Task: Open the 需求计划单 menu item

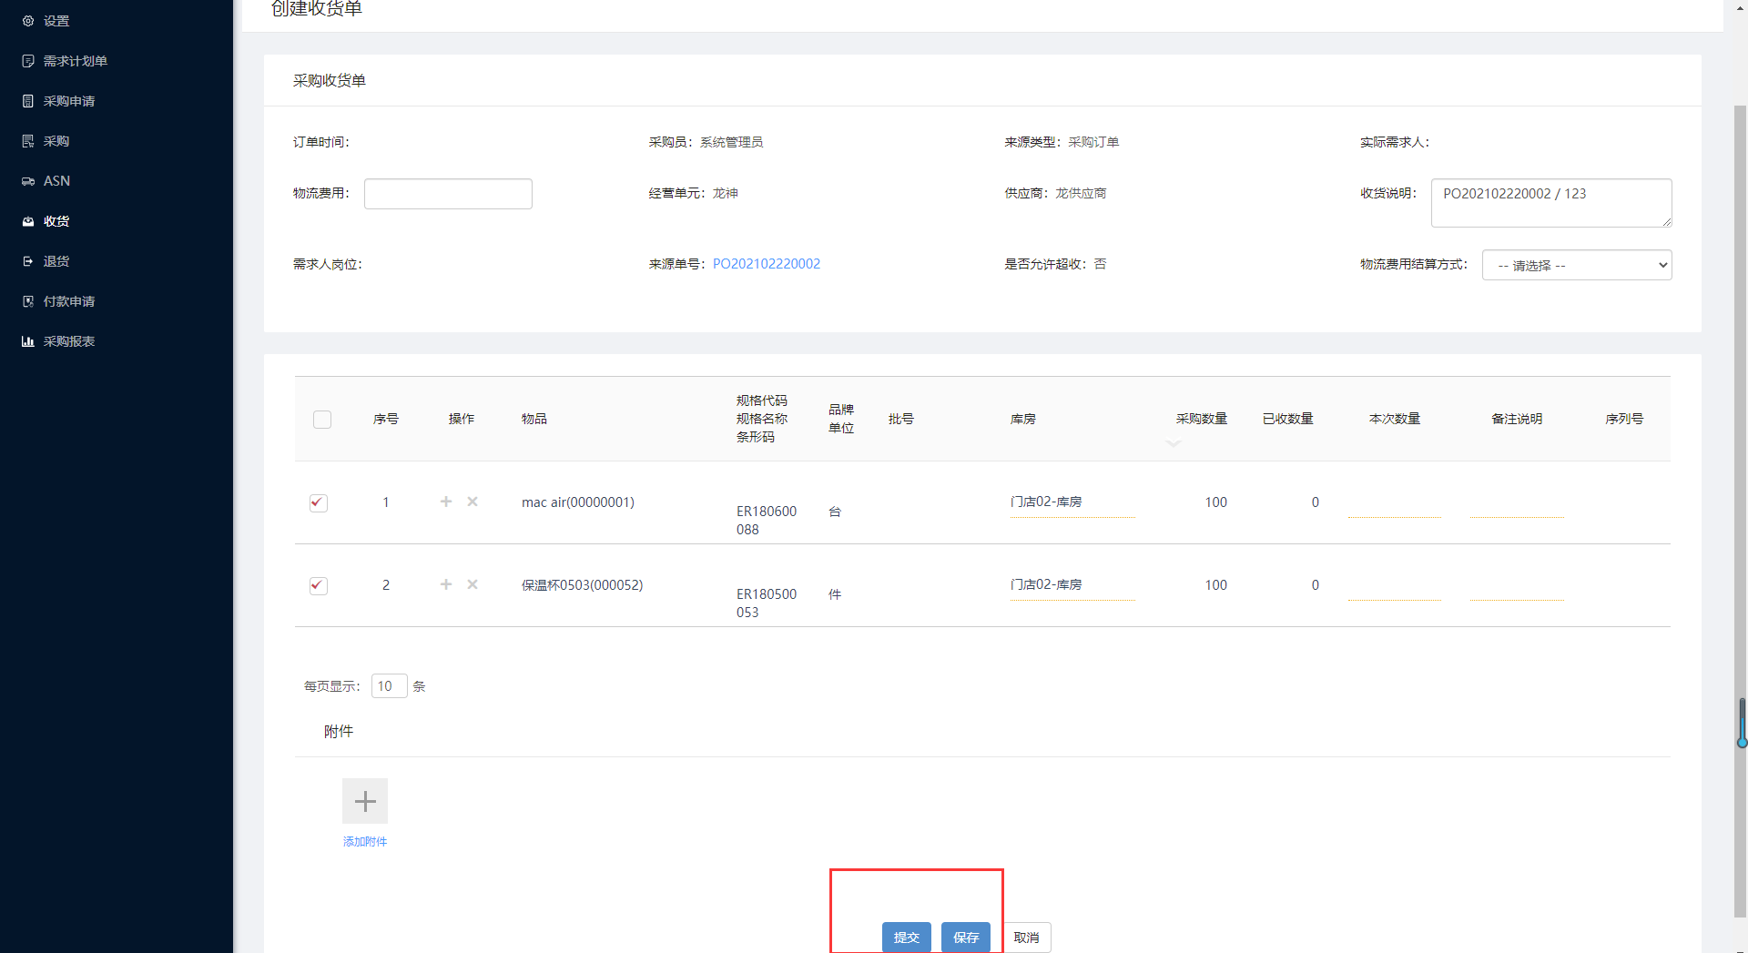Action: point(76,61)
